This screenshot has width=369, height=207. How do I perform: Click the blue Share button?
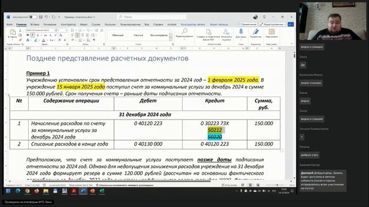(291, 24)
